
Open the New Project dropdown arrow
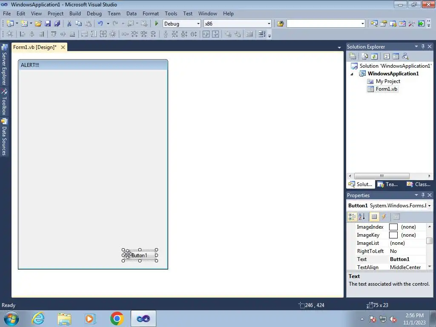(x=17, y=24)
